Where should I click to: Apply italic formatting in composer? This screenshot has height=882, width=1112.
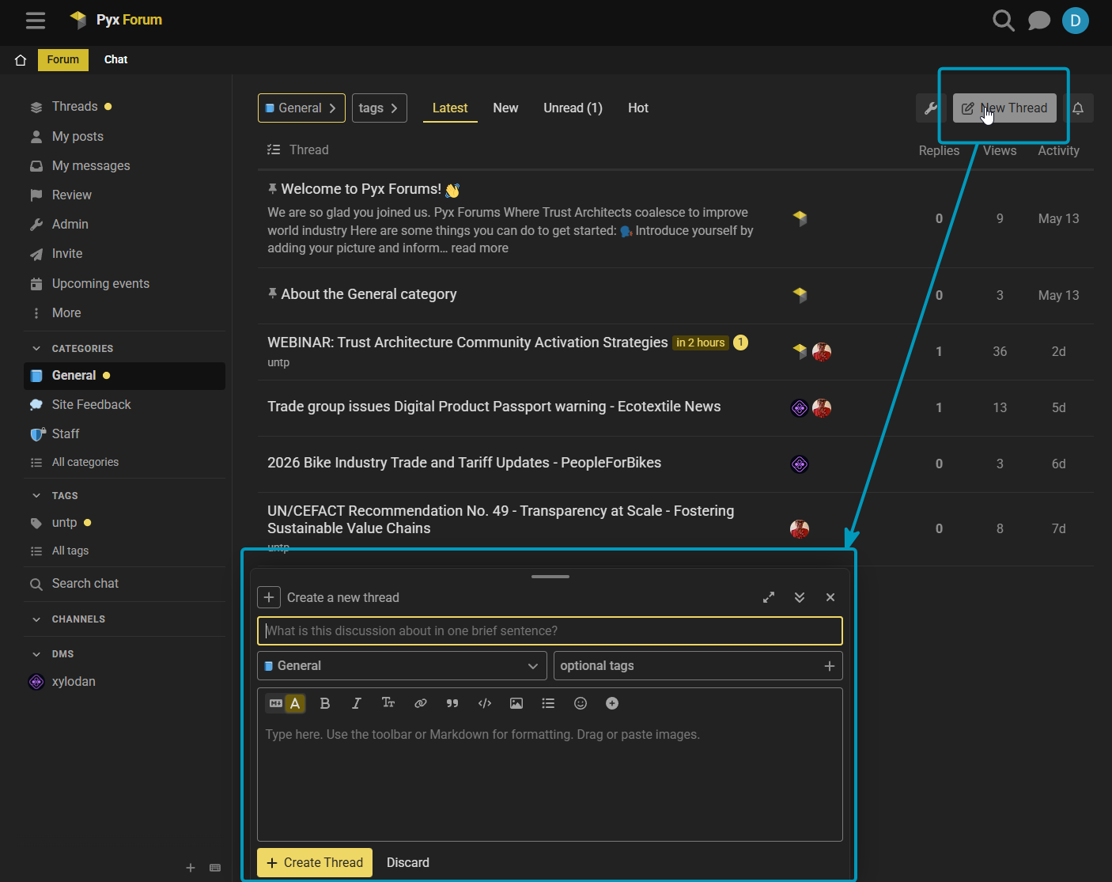(x=356, y=703)
